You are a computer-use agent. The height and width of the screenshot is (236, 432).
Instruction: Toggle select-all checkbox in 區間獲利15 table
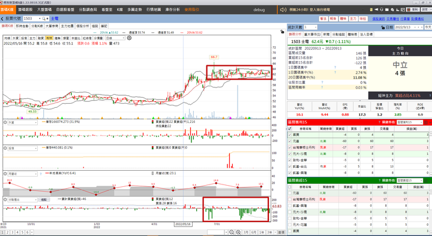tap(290, 128)
